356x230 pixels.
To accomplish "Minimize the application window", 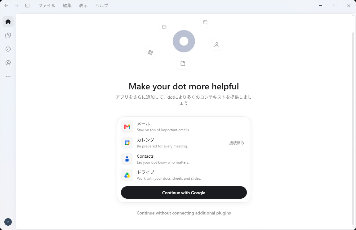I will [x=320, y=6].
